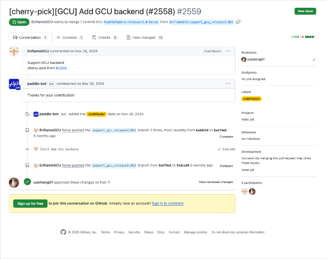Click Sign in to comment link
The width and height of the screenshot is (327, 259).
coord(168,203)
